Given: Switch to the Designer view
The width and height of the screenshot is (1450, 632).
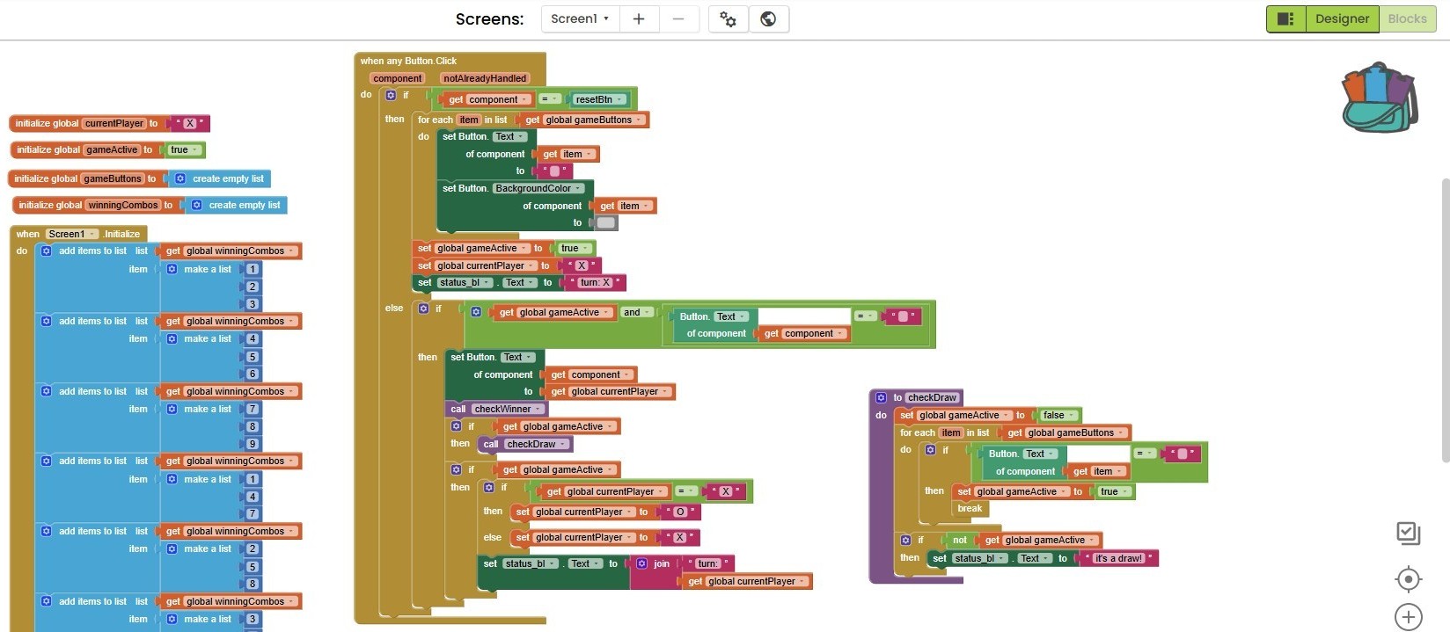Looking at the screenshot, I should tap(1342, 18).
